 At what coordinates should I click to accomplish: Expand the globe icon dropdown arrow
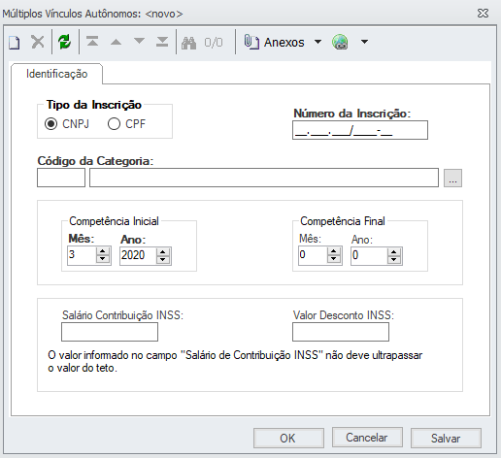click(364, 42)
